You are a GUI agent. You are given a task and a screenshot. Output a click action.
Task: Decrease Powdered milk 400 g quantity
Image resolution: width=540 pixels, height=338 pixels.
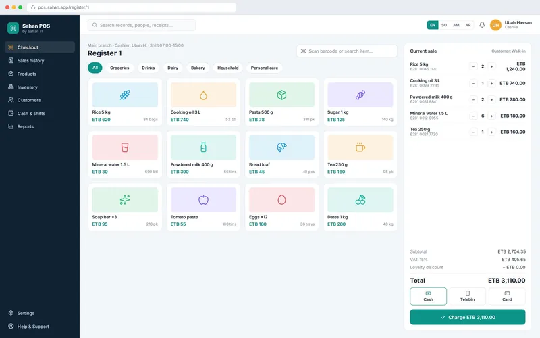(x=473, y=99)
